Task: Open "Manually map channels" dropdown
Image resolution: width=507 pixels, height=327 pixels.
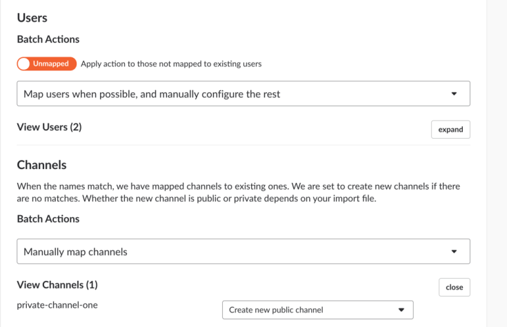Action: click(243, 251)
